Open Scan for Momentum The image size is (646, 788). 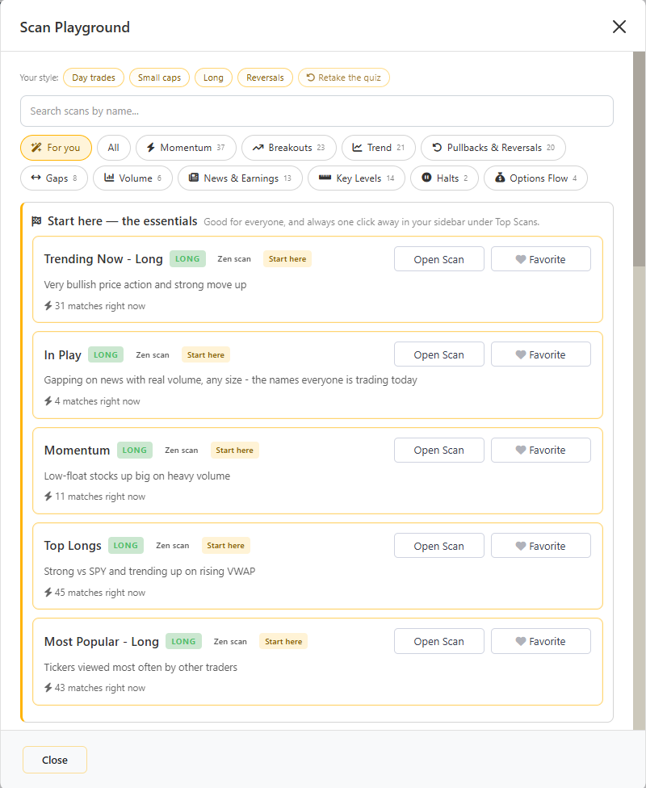tap(439, 451)
